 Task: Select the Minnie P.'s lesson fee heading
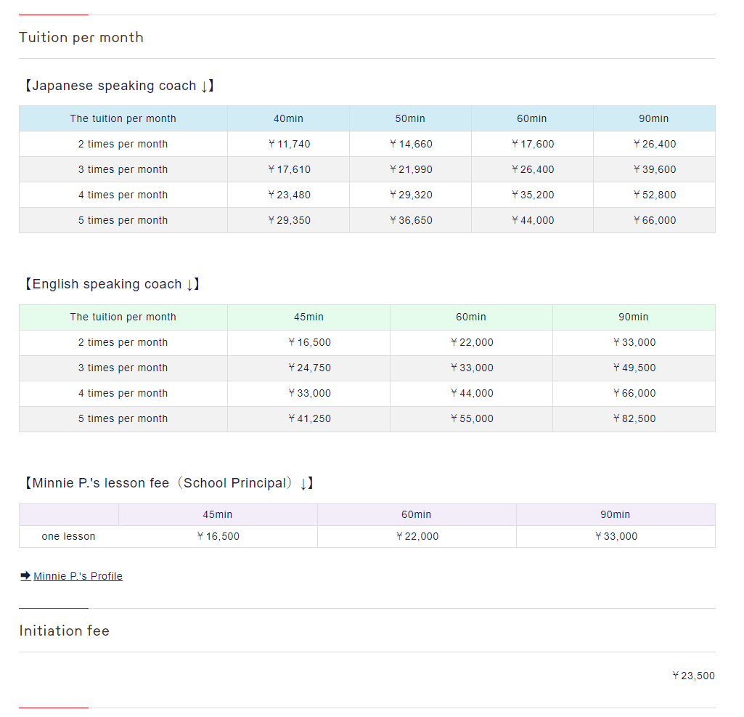(168, 483)
